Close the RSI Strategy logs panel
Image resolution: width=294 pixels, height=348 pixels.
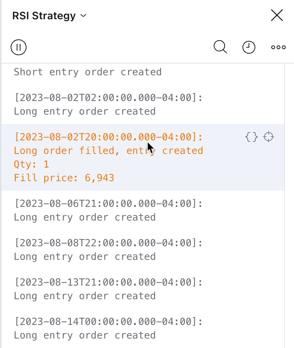point(277,15)
